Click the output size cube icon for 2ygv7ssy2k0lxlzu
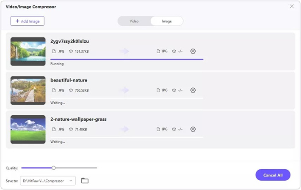The height and width of the screenshot is (190, 301). coord(174,52)
